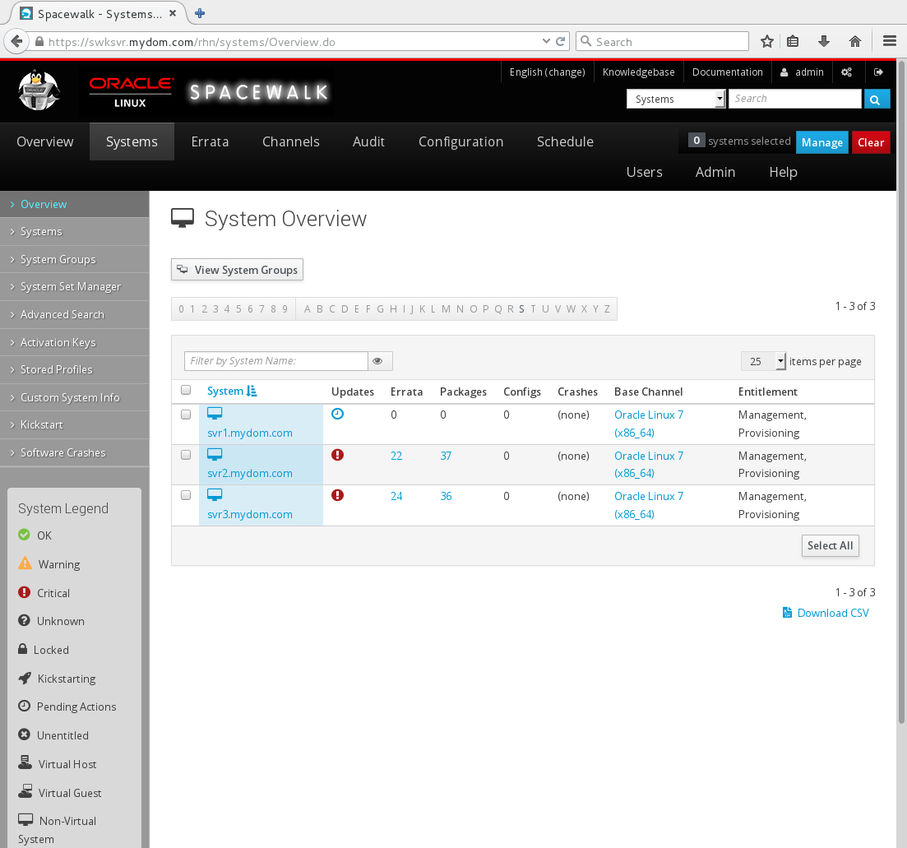Switch to the Errata tab
This screenshot has width=907, height=848.
(x=210, y=141)
